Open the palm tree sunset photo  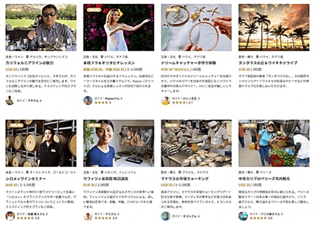click(274, 28)
